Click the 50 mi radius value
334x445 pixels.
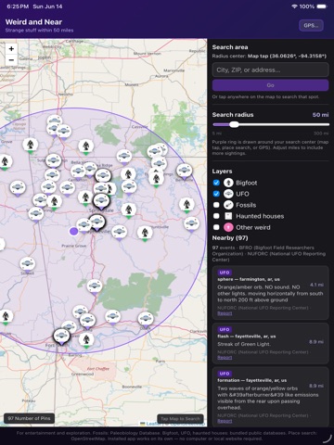pos(320,115)
